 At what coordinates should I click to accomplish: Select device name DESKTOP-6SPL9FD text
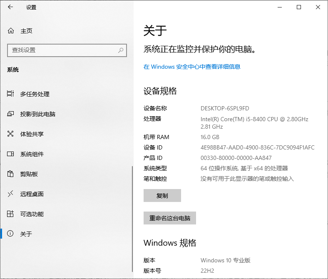pyautogui.click(x=225, y=108)
